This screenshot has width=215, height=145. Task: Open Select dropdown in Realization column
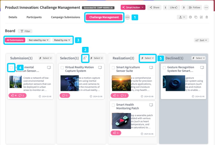click(148, 58)
